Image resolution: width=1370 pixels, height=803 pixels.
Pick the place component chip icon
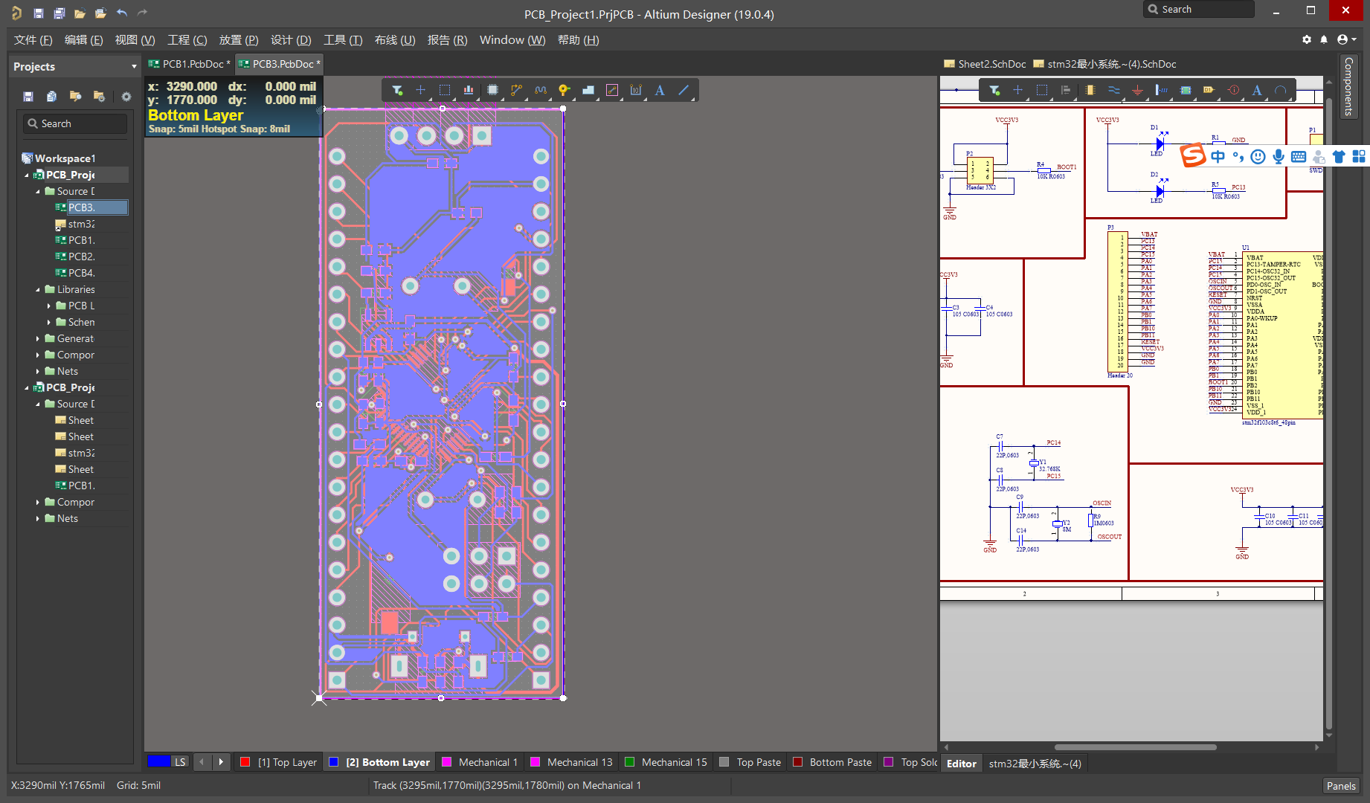point(492,90)
